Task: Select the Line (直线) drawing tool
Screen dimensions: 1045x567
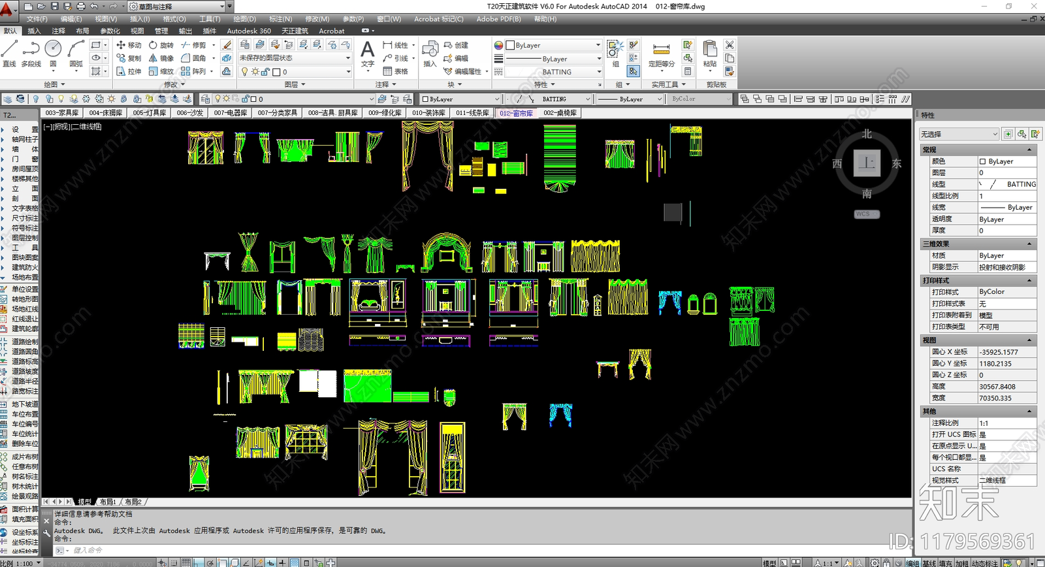Action: (9, 53)
